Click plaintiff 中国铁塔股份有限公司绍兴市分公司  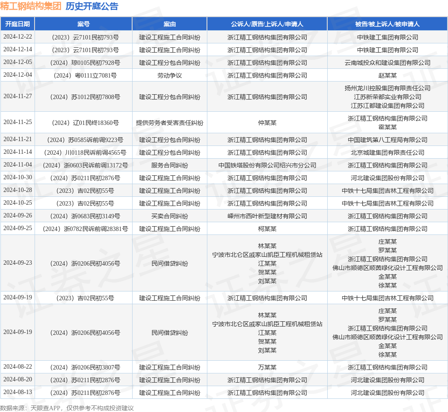click(x=267, y=165)
